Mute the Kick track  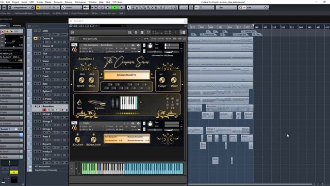click(36, 53)
